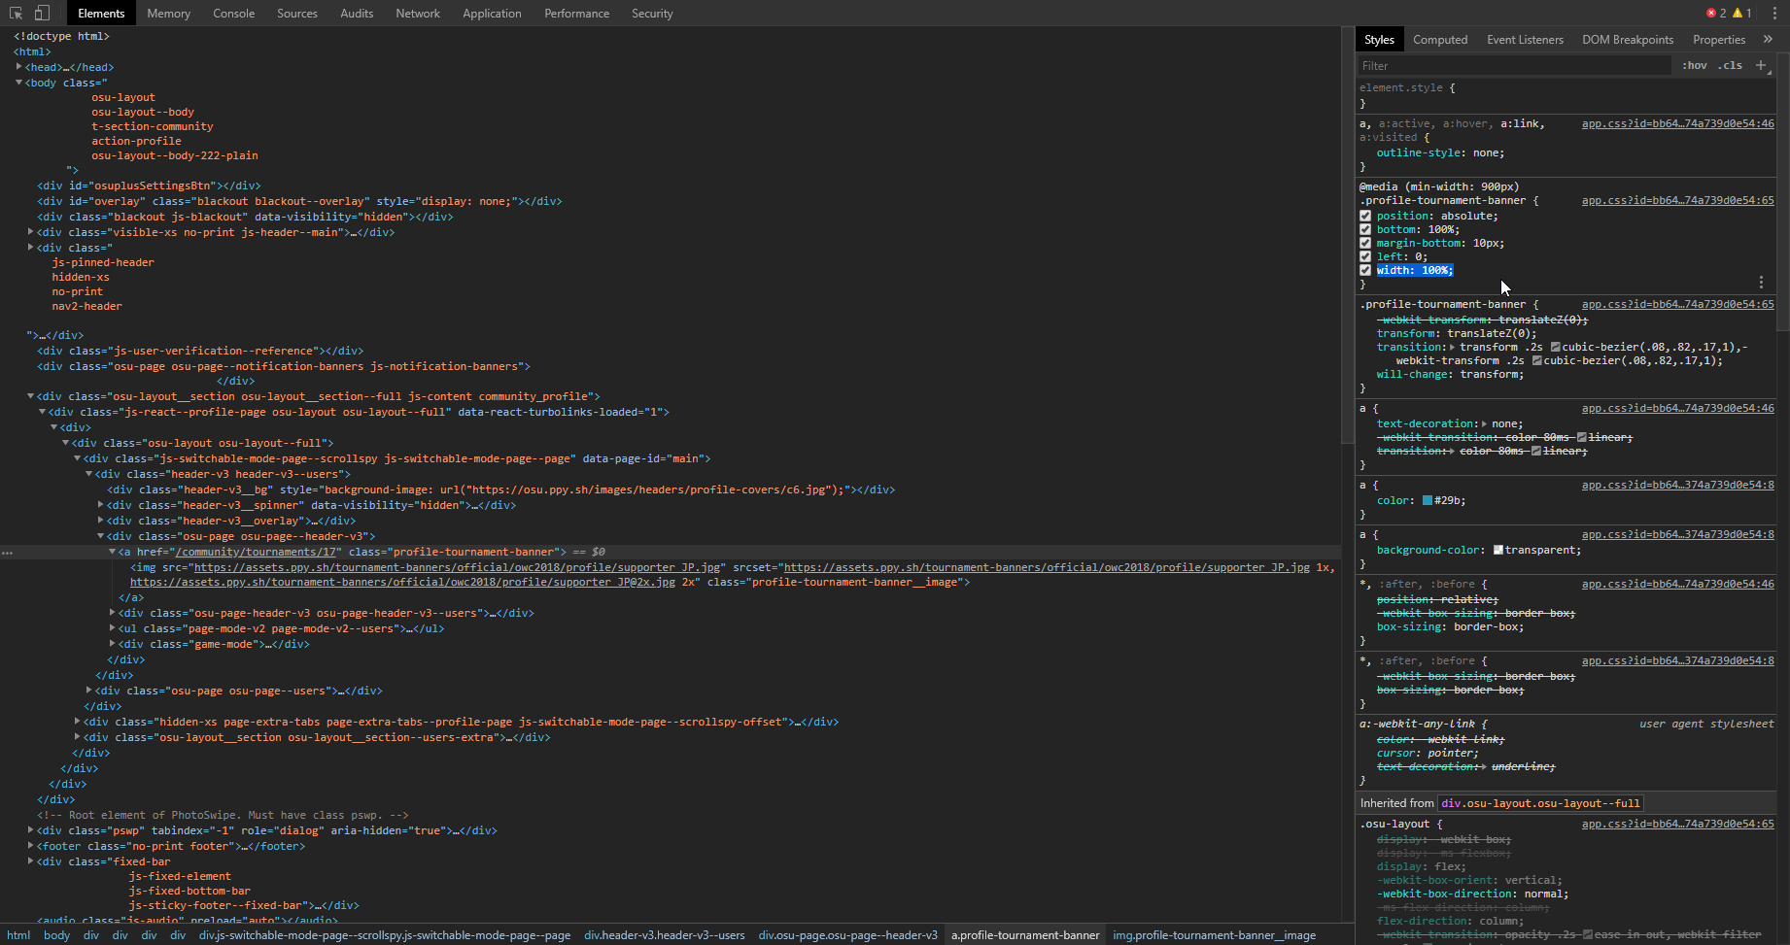Toggle the :hov element state button
This screenshot has height=945, width=1790.
pyautogui.click(x=1694, y=65)
